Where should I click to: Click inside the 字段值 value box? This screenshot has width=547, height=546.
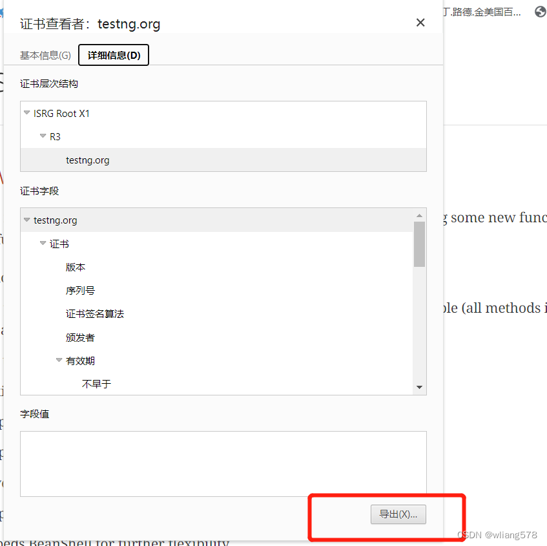pos(223,463)
